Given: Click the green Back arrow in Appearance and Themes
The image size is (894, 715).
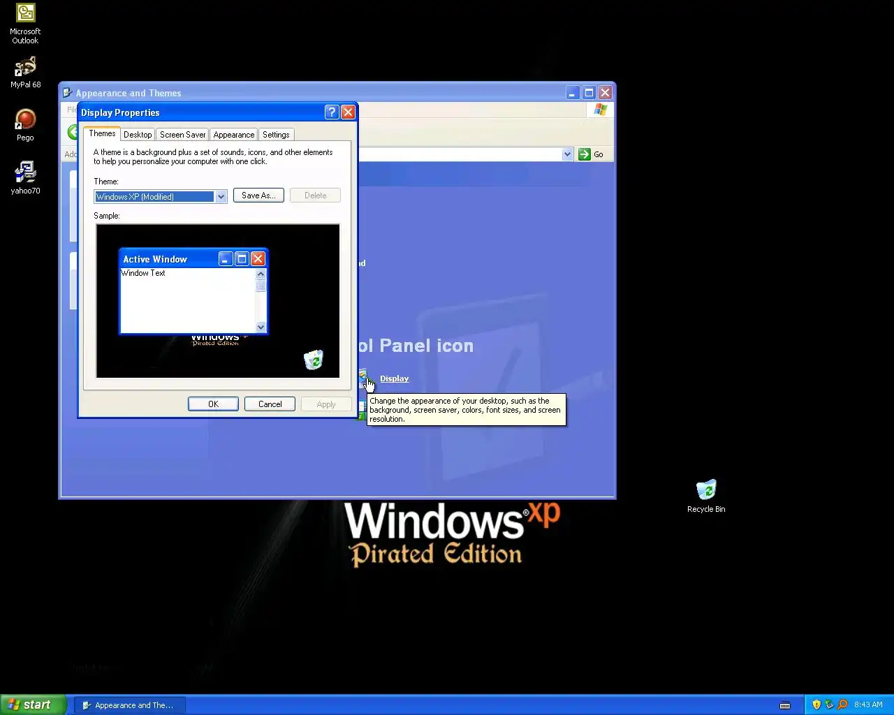Looking at the screenshot, I should pos(73,132).
